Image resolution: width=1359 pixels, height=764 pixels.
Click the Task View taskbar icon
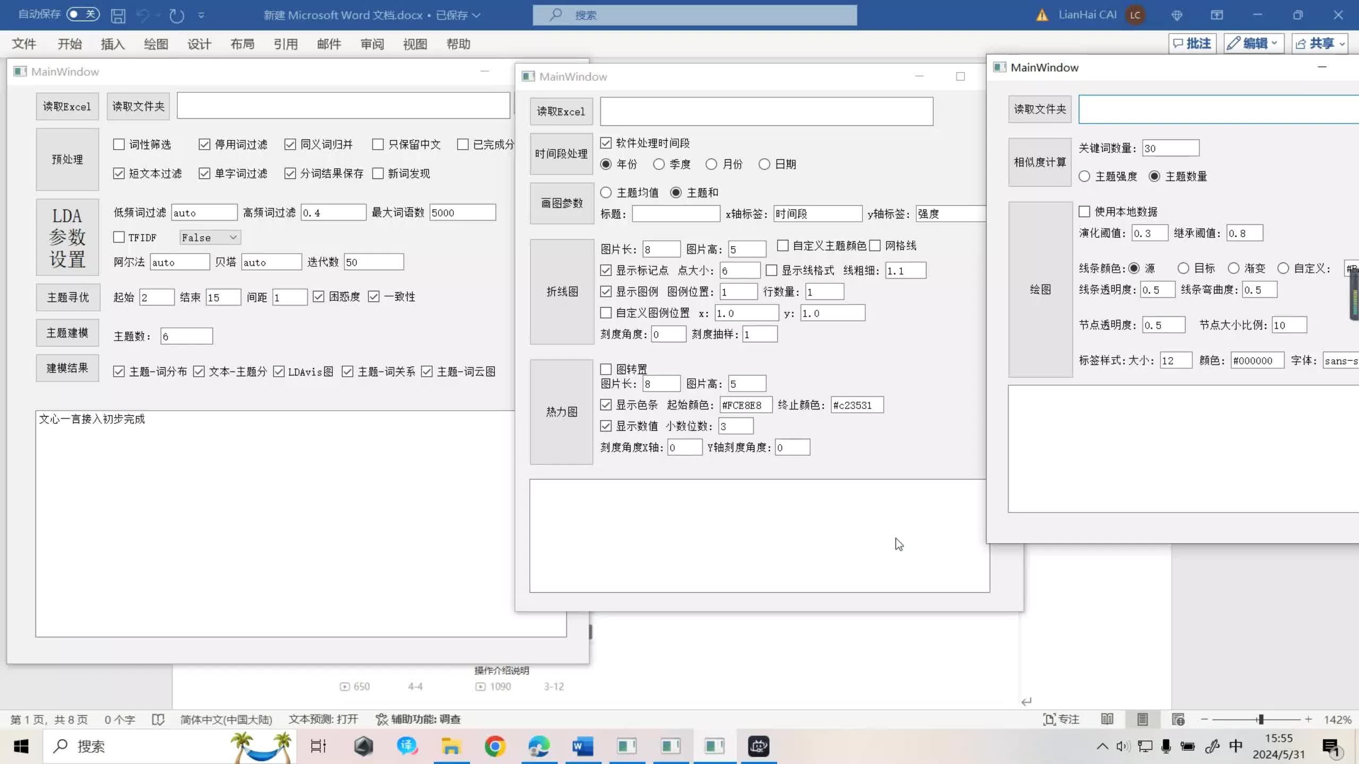pyautogui.click(x=318, y=746)
